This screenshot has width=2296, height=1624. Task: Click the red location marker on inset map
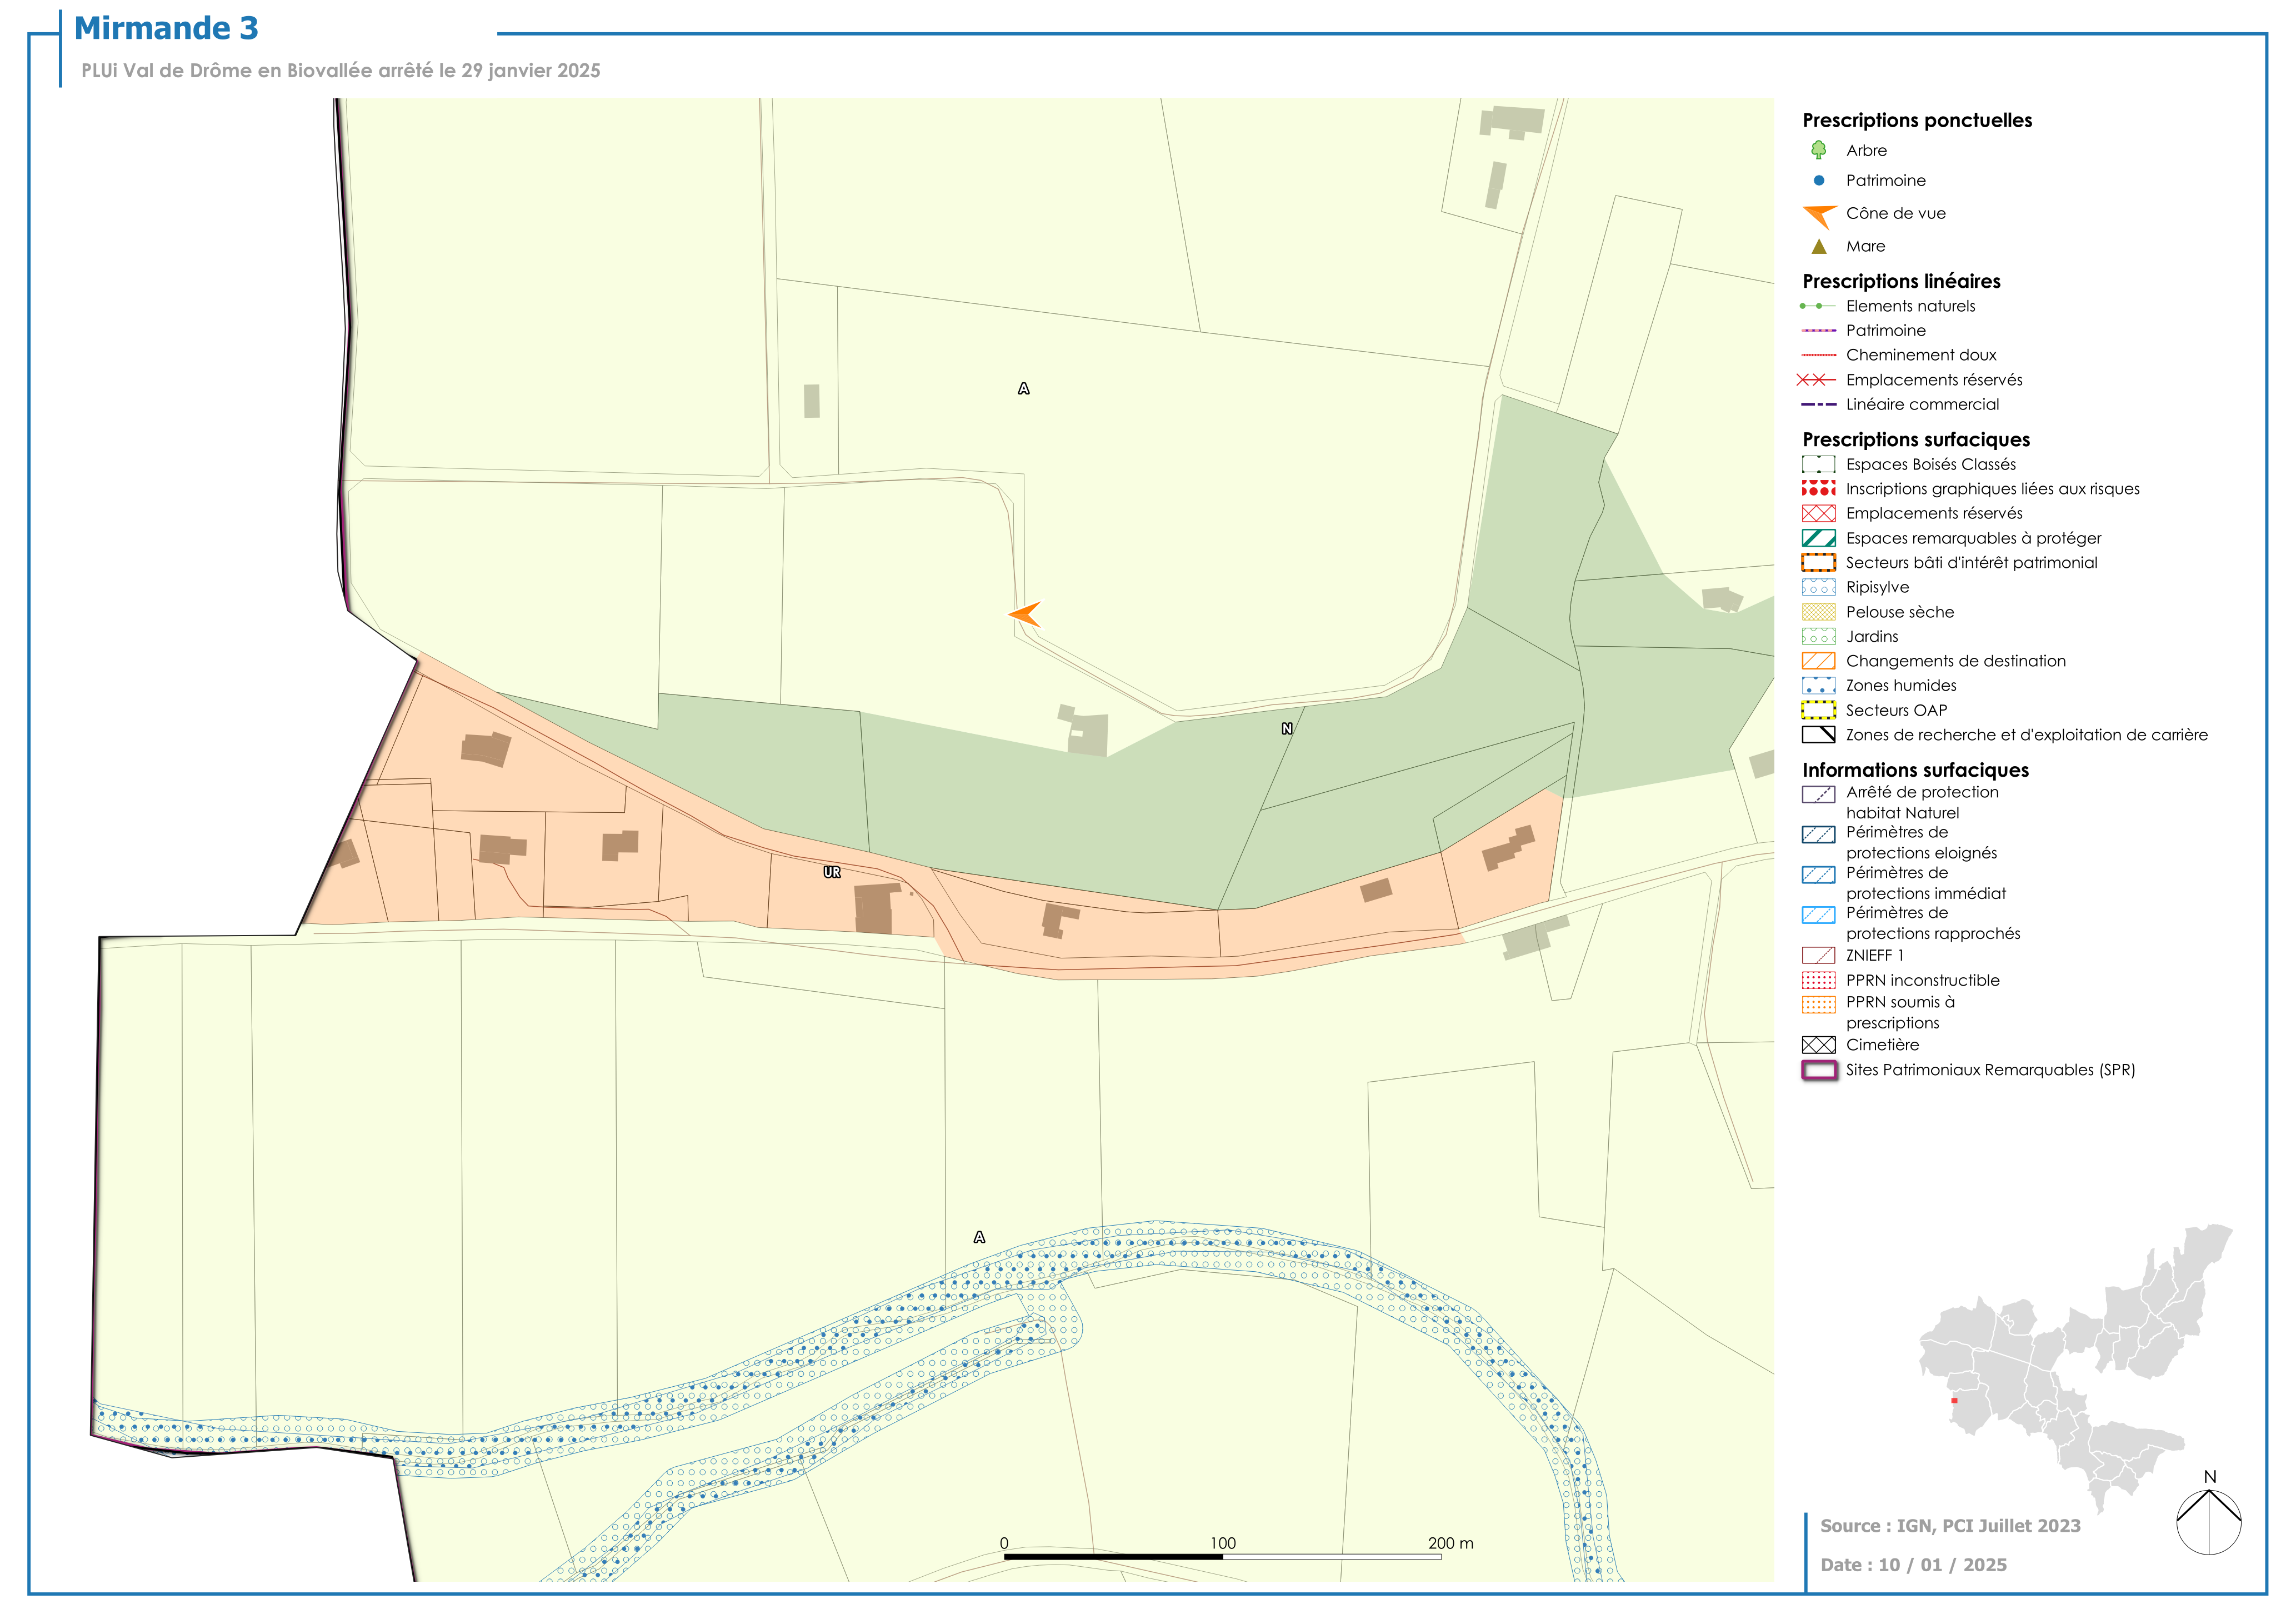click(x=1953, y=1401)
